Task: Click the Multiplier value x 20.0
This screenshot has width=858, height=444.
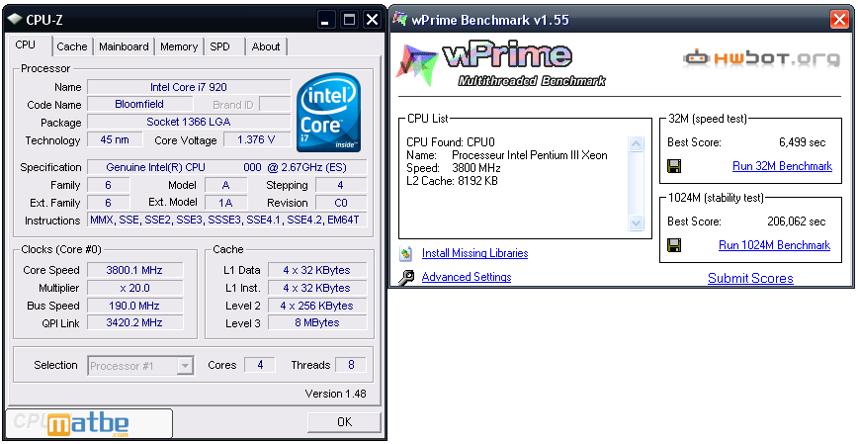Action: pyautogui.click(x=134, y=288)
